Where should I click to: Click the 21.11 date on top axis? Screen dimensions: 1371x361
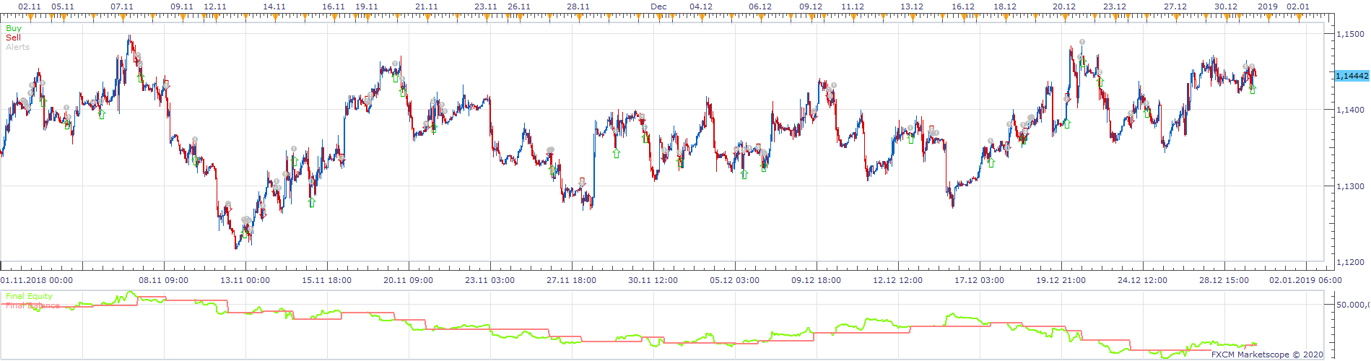(427, 6)
